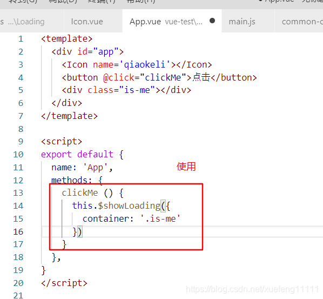323x299 pixels.
Task: Click line number 1 in gutter
Action: coord(21,39)
